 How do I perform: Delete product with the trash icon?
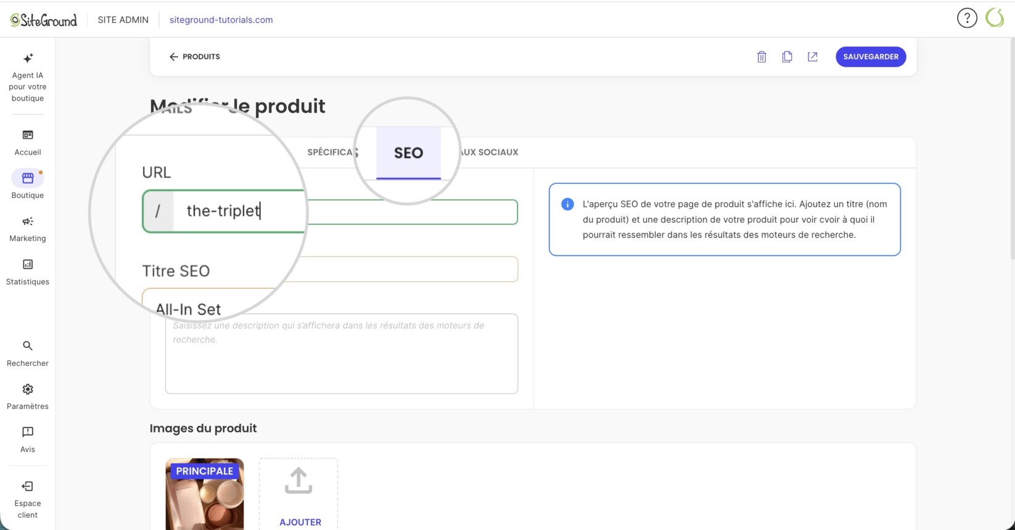click(x=762, y=57)
